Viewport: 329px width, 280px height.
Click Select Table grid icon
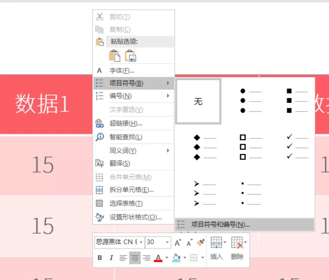[99, 204]
